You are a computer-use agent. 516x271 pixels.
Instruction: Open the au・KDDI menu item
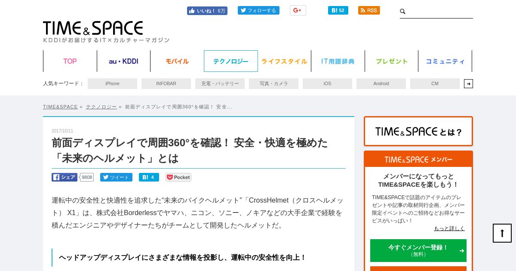[123, 61]
